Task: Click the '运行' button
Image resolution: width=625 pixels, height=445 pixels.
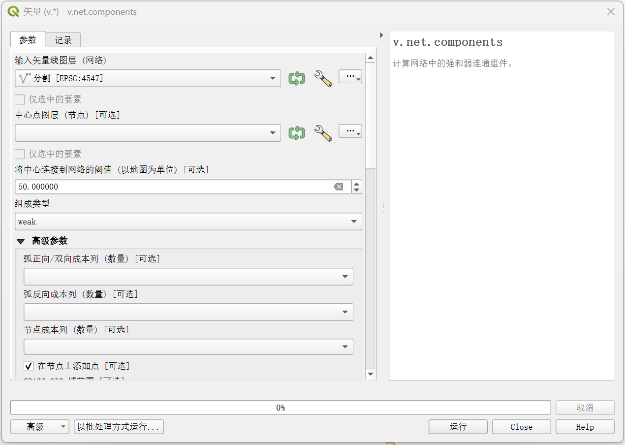Action: [458, 427]
